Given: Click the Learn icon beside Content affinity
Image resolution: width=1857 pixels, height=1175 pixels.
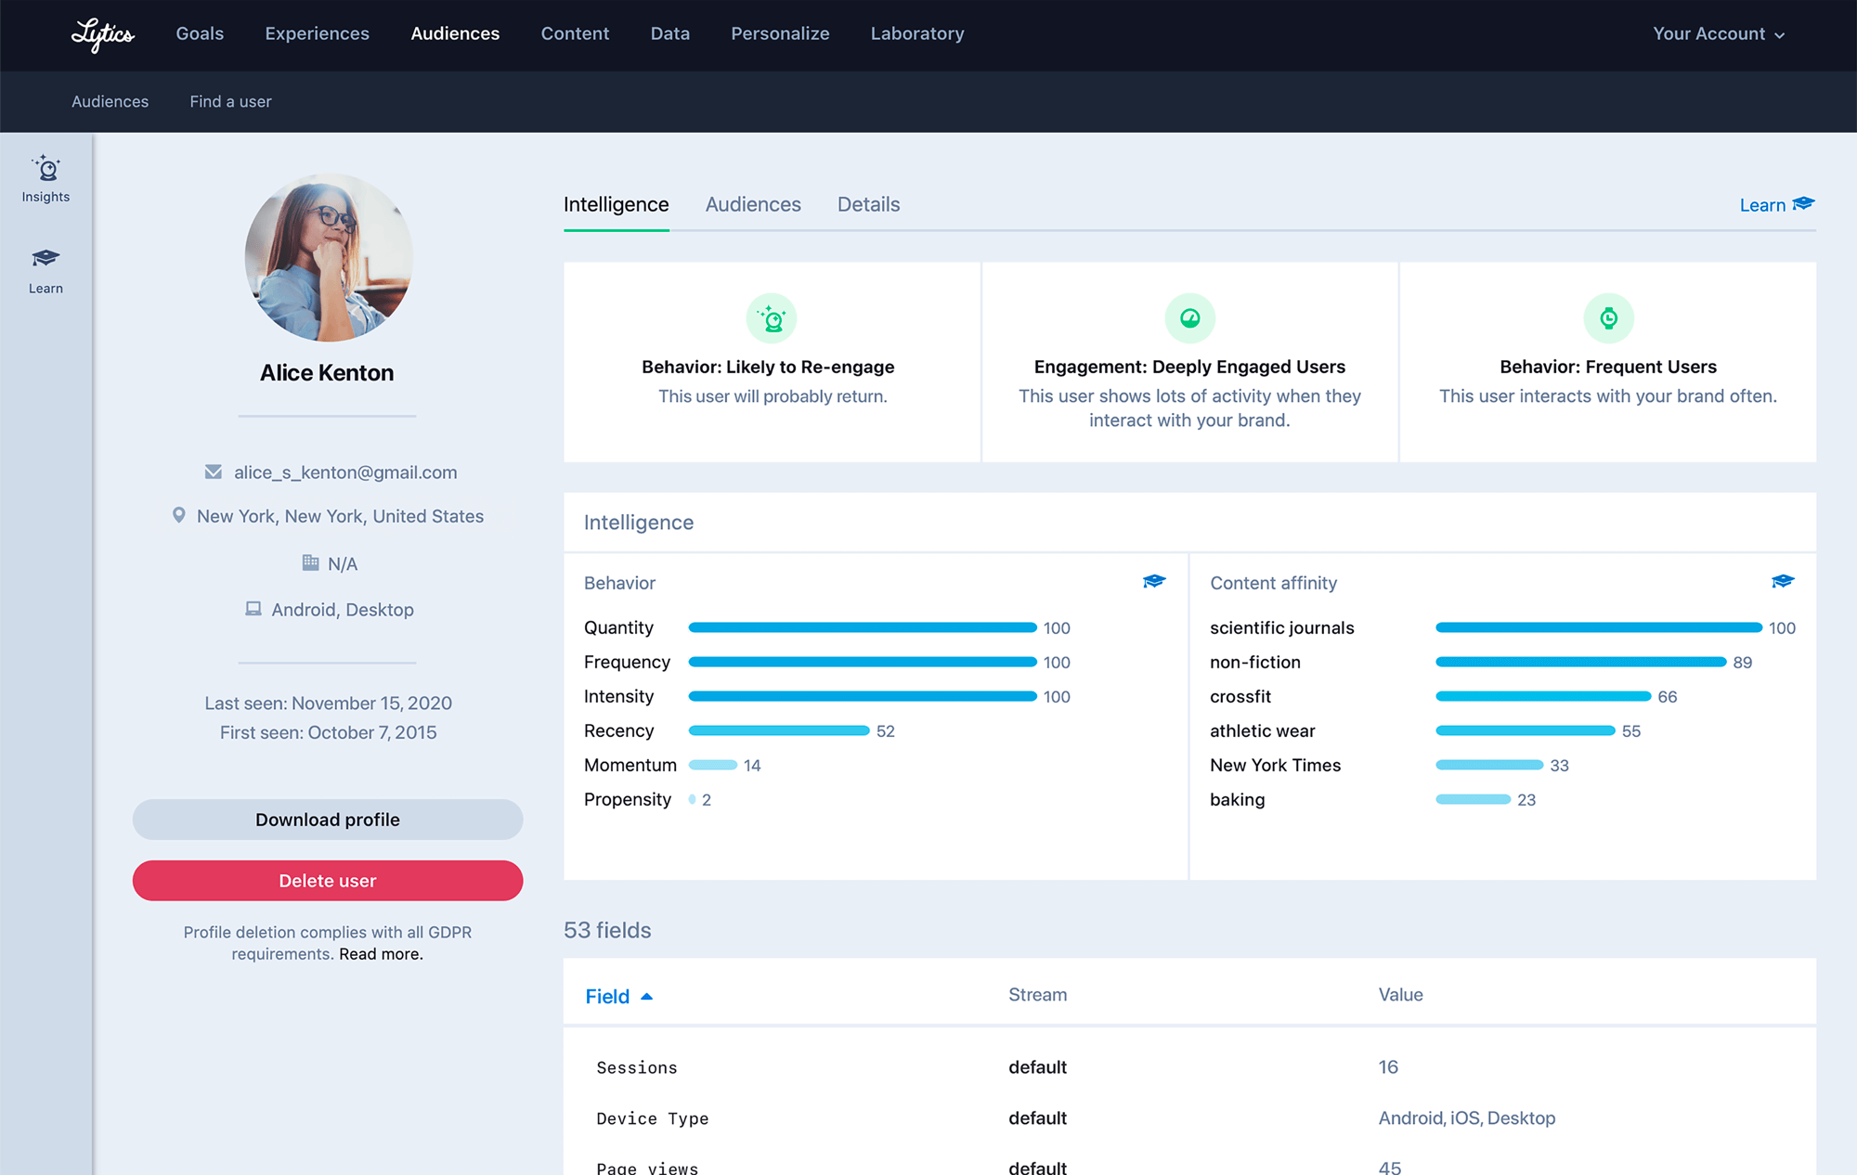Looking at the screenshot, I should point(1783,581).
